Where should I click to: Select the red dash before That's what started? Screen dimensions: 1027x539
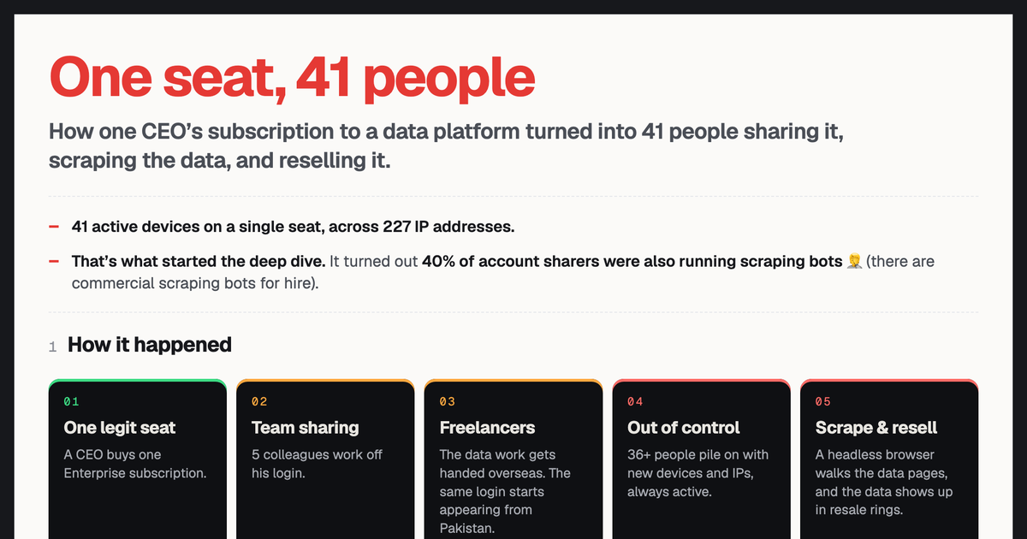(54, 261)
